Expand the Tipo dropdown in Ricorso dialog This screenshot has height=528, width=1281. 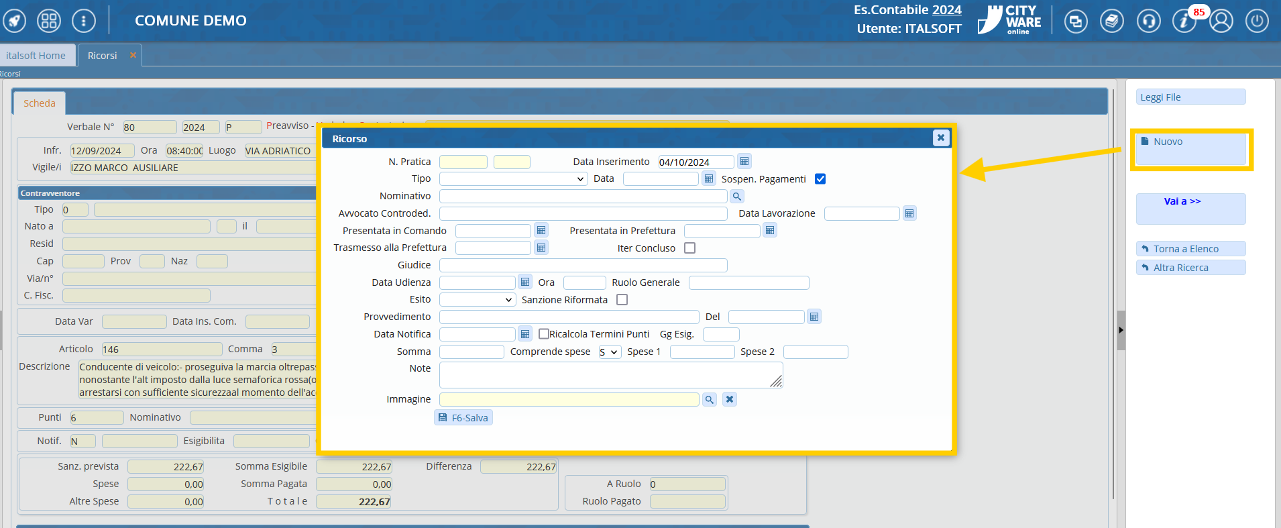pyautogui.click(x=513, y=179)
